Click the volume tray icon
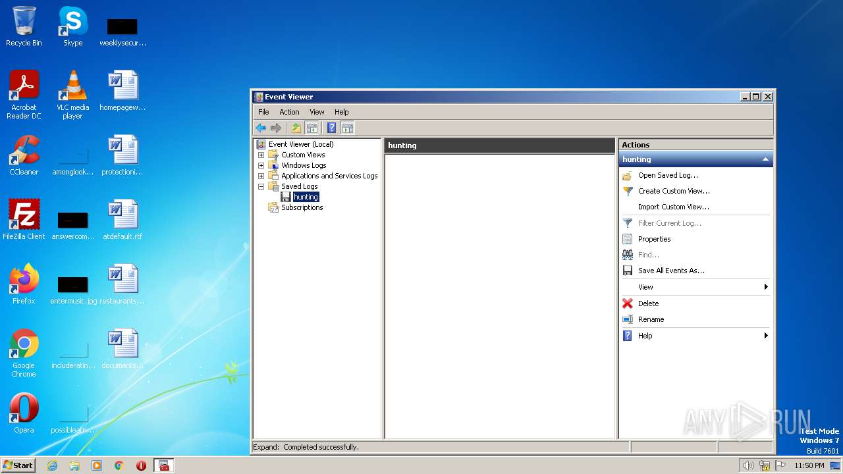Viewport: 843px width, 474px height. pos(748,465)
